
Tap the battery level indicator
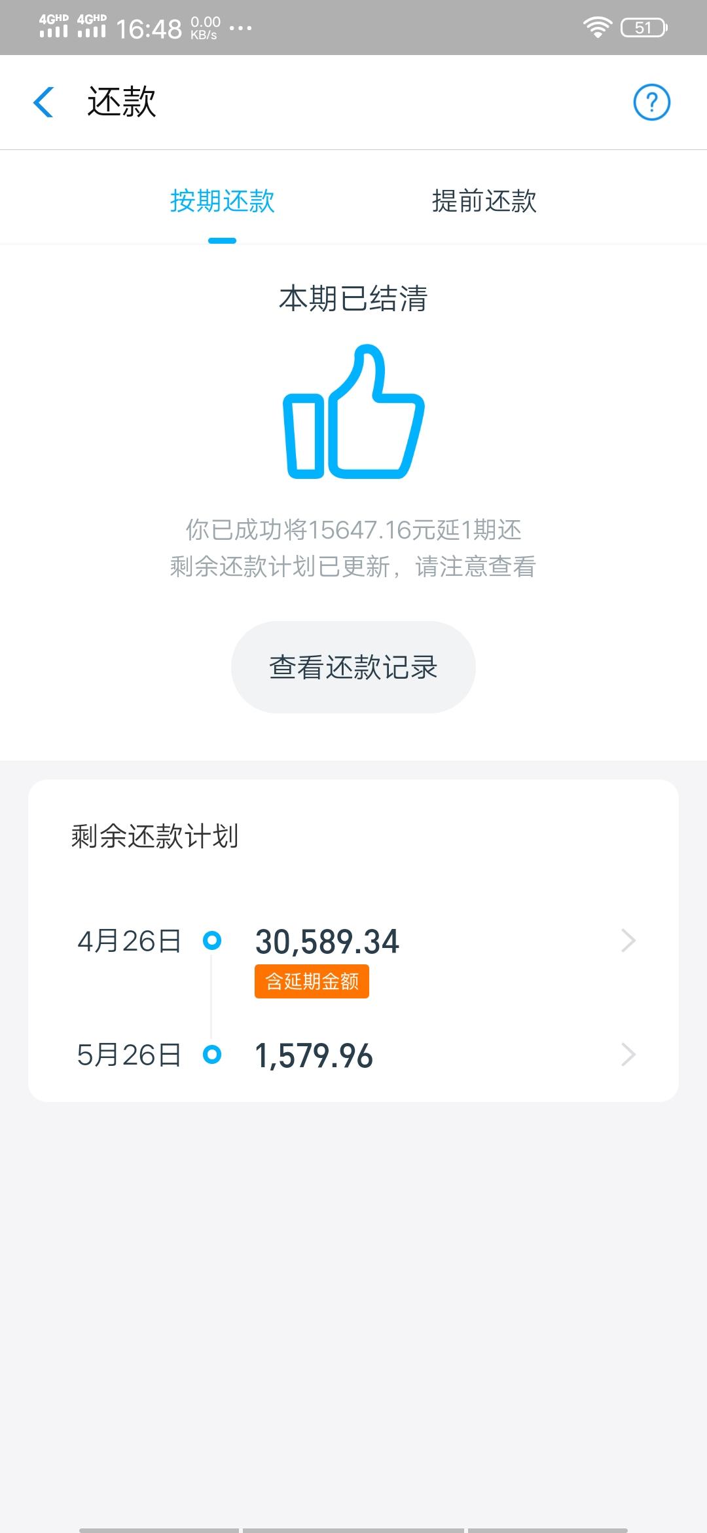click(x=644, y=28)
